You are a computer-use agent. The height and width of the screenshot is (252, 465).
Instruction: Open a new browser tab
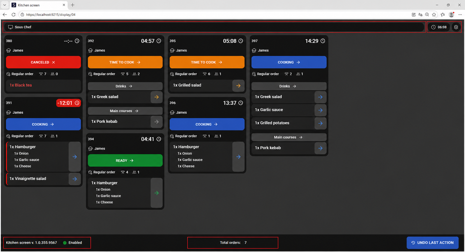coord(73,5)
